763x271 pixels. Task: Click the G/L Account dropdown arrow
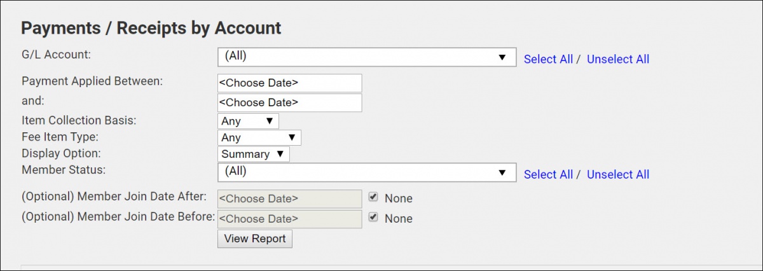[502, 56]
